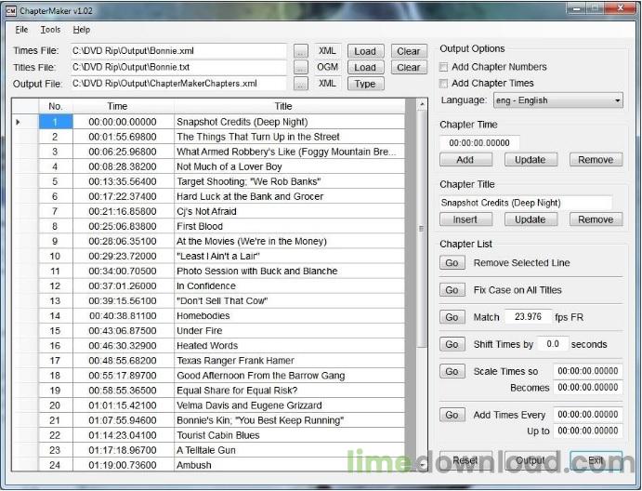
Task: Click the Shift Times seconds field
Action: (553, 344)
